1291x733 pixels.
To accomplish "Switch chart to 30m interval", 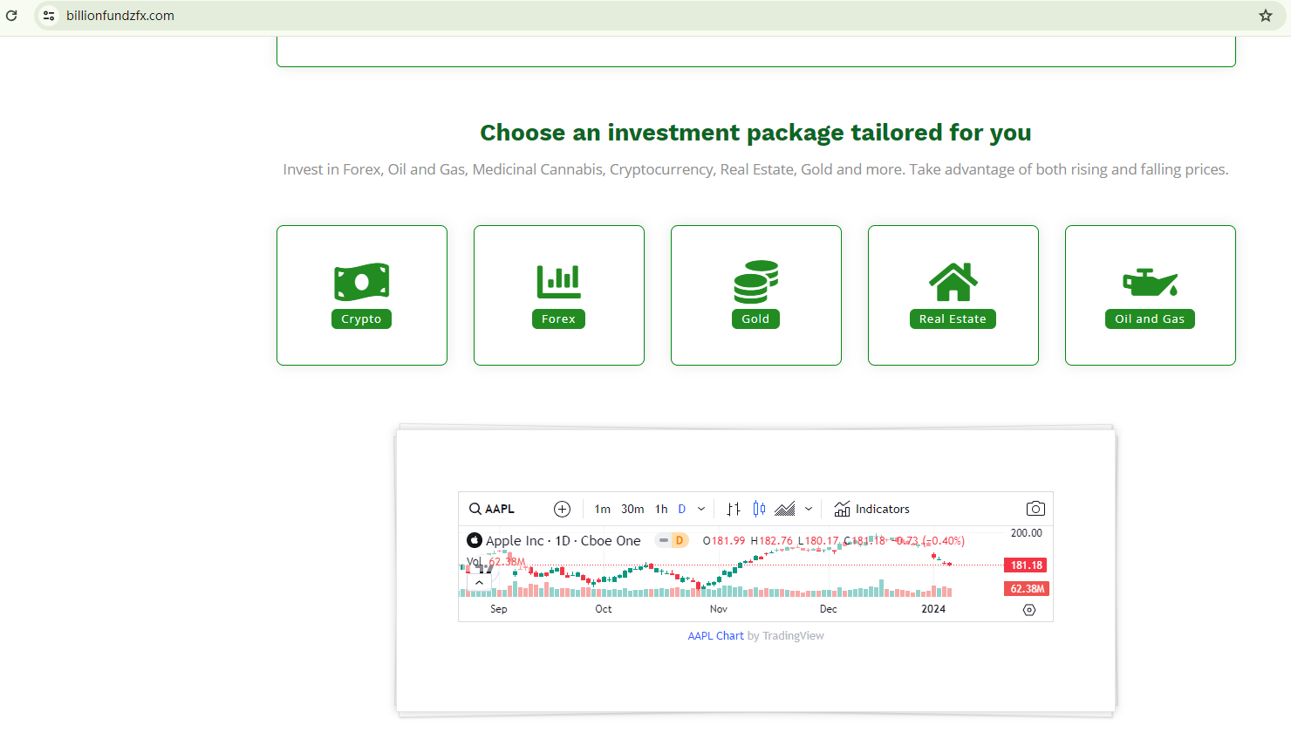I will [x=632, y=509].
